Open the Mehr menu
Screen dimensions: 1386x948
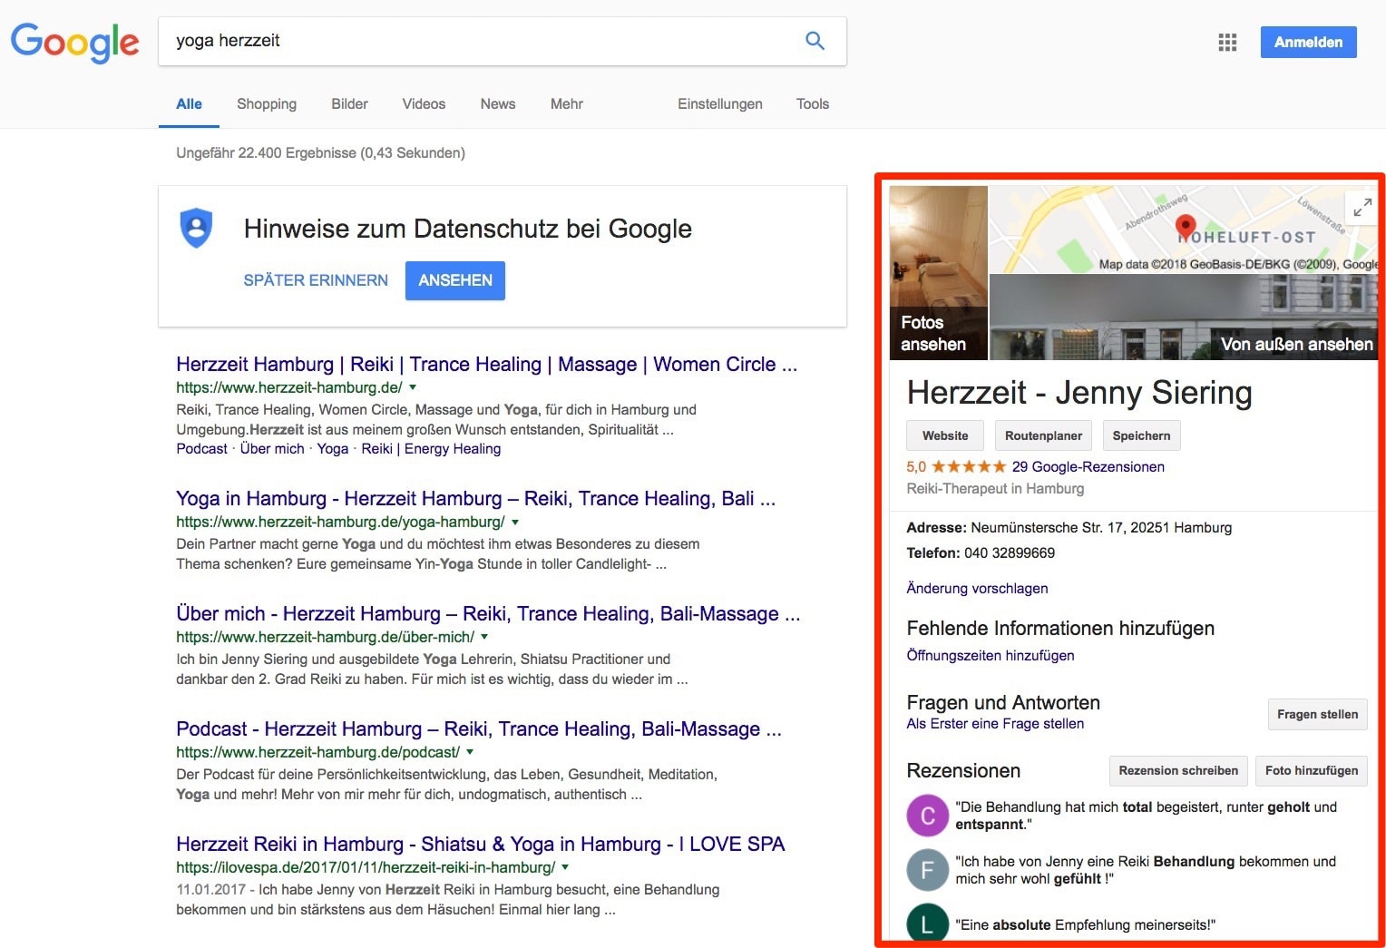tap(566, 104)
